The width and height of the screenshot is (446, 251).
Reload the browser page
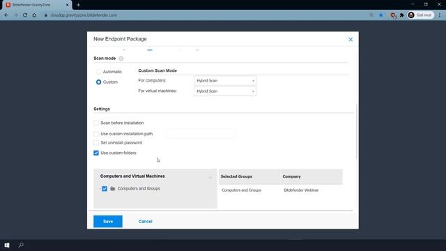pyautogui.click(x=25, y=15)
